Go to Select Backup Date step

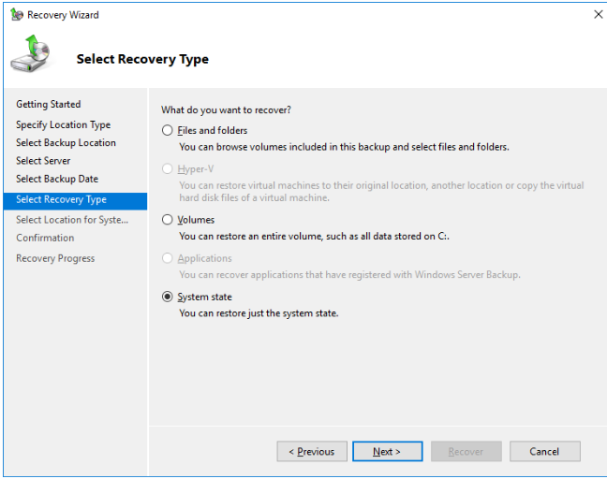tap(57, 179)
